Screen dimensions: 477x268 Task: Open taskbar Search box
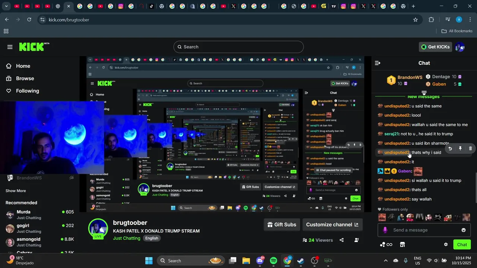click(x=190, y=261)
